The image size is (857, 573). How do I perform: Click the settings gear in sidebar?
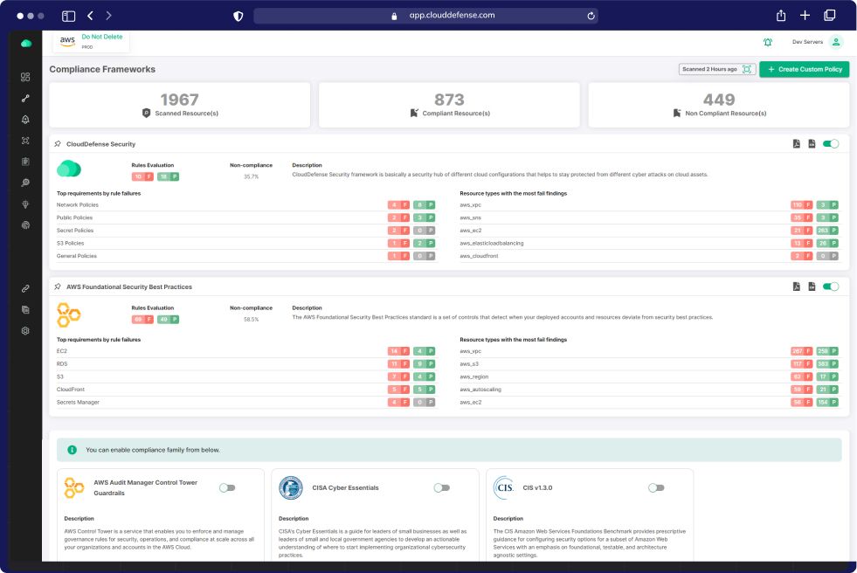(25, 331)
